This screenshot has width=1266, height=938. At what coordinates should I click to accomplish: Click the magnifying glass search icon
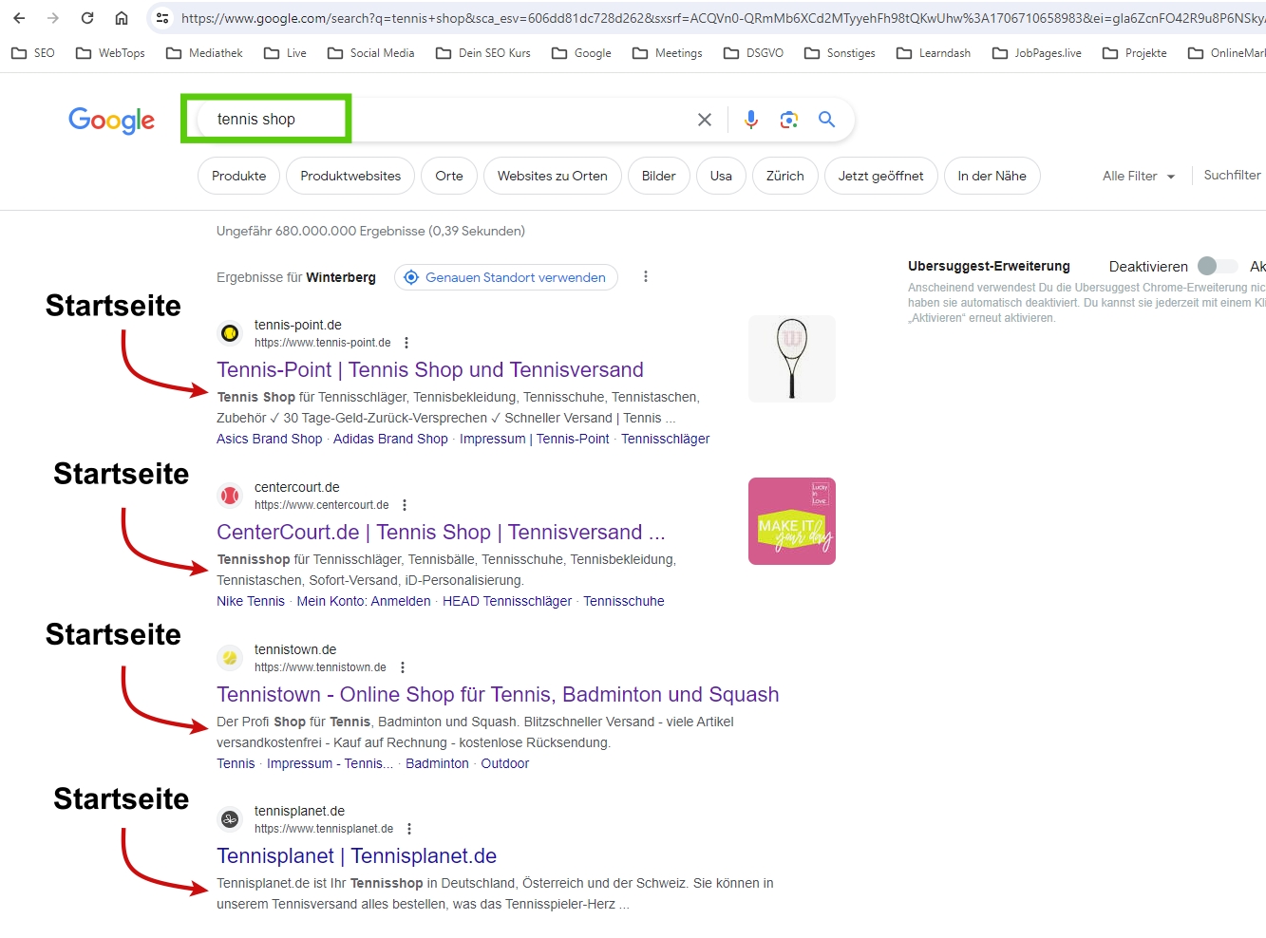point(826,120)
